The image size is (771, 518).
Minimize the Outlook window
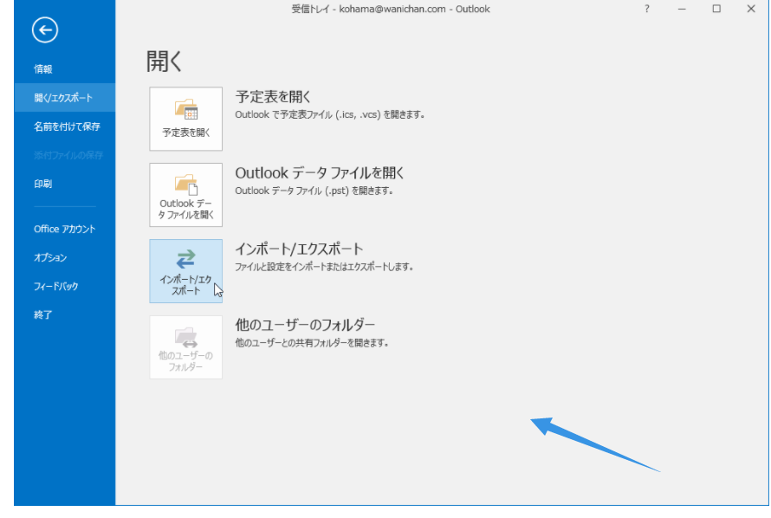682,9
